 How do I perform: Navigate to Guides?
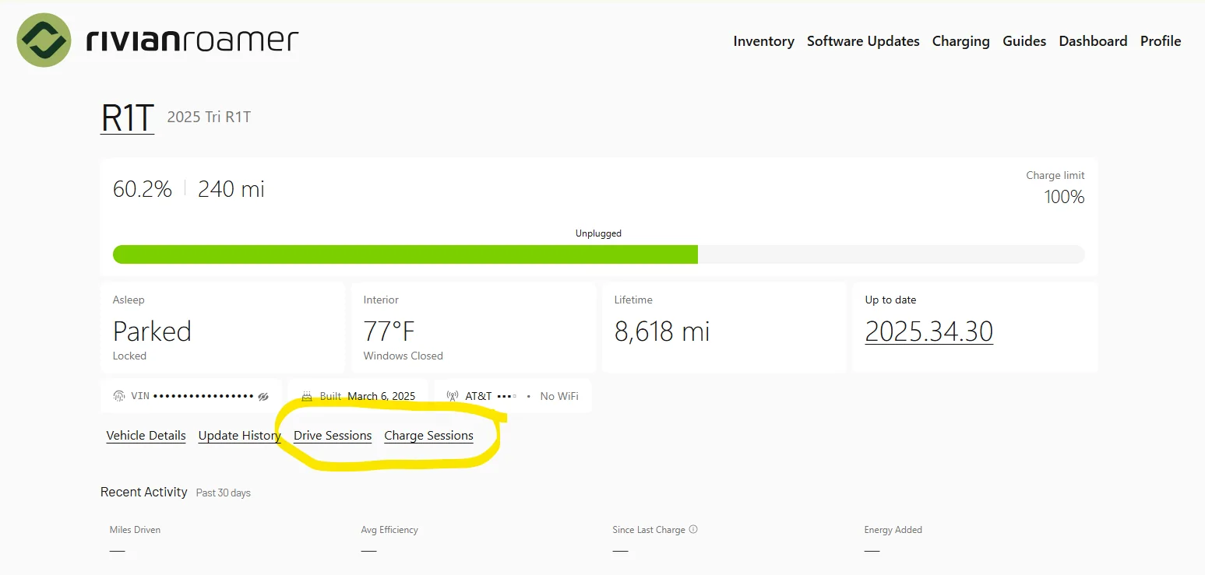point(1024,41)
